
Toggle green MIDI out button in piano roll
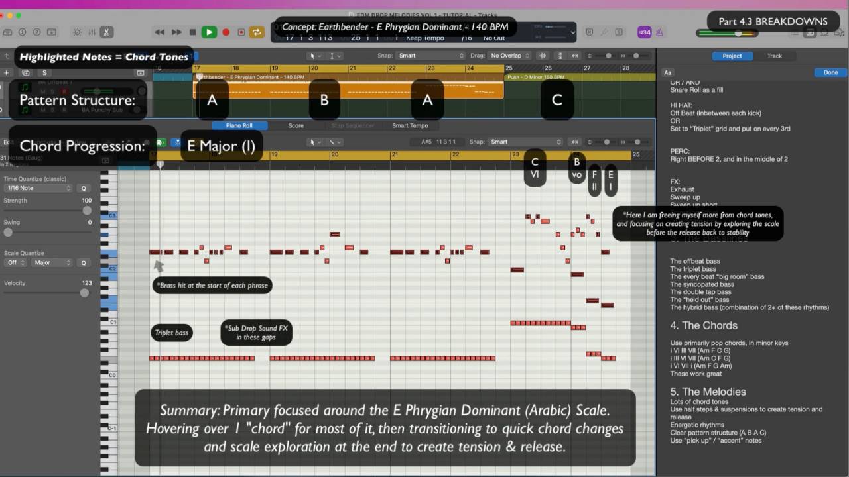coord(161,142)
